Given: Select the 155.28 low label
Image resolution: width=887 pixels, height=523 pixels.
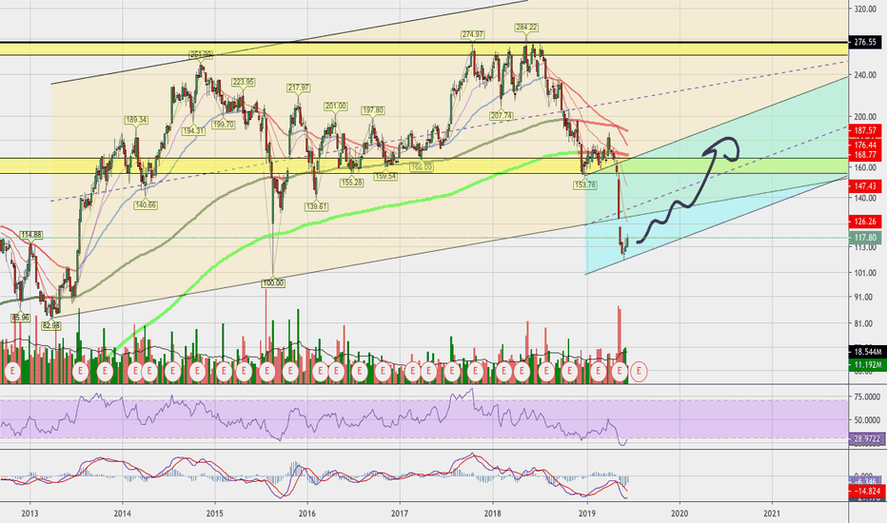Looking at the screenshot, I should [x=352, y=183].
